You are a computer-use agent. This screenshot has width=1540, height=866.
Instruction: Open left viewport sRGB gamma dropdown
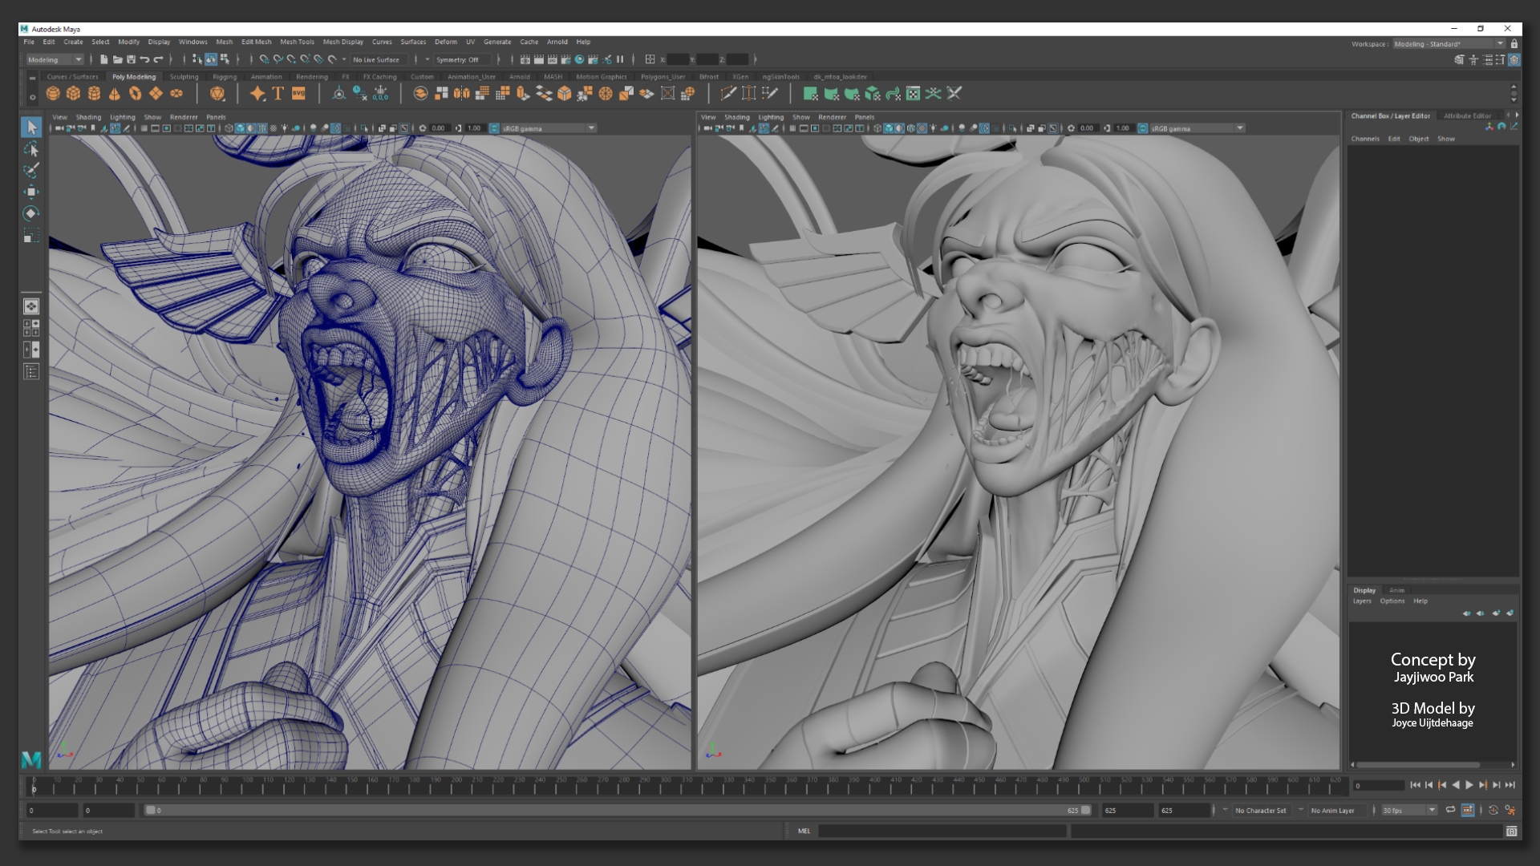pos(549,128)
